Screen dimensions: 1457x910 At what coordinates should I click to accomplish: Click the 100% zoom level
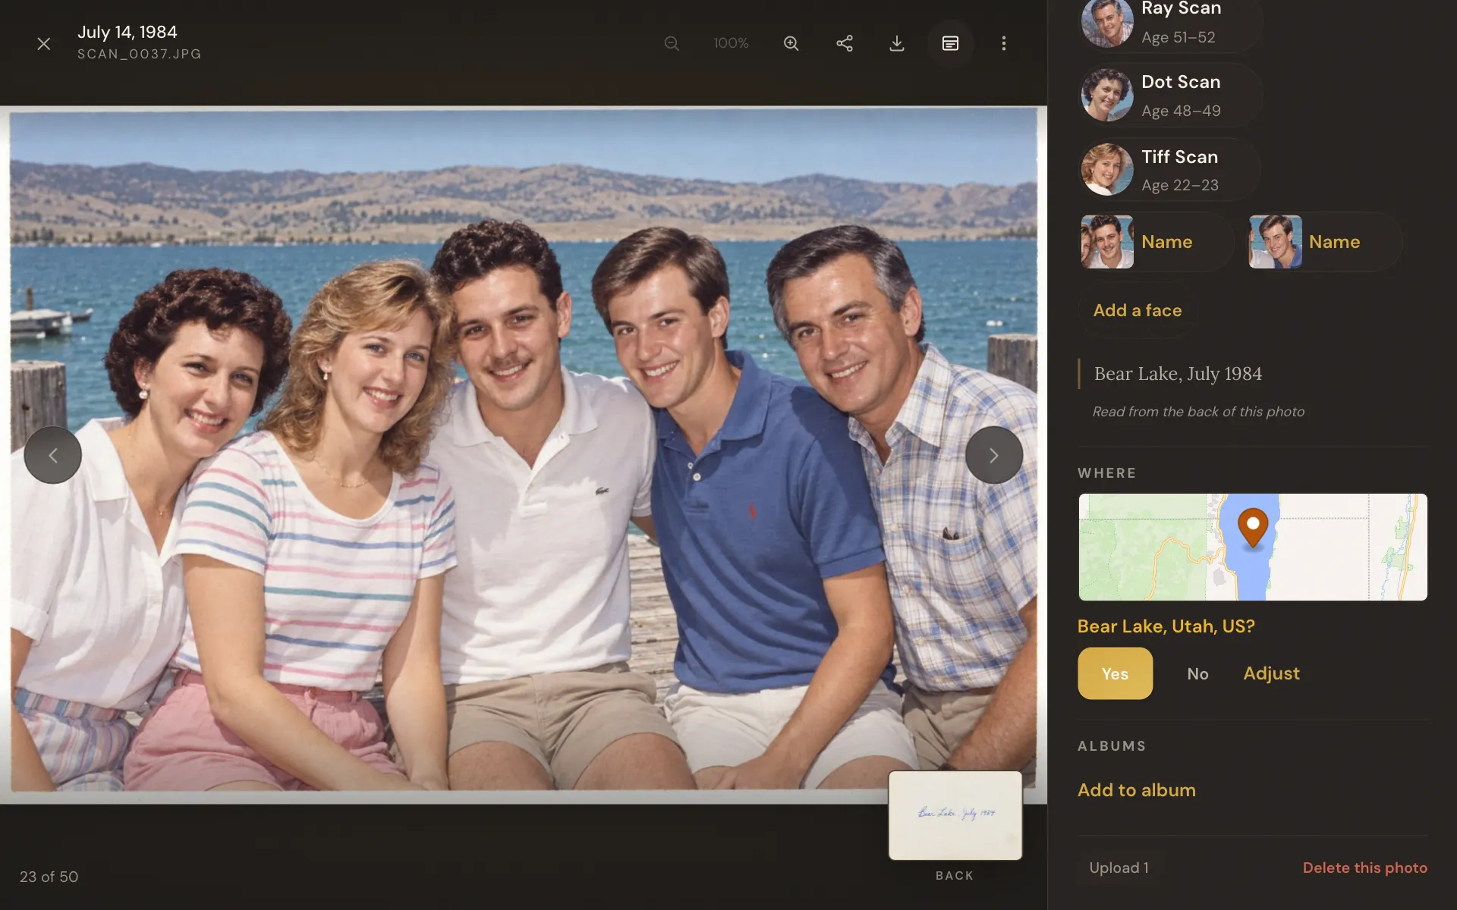click(731, 43)
